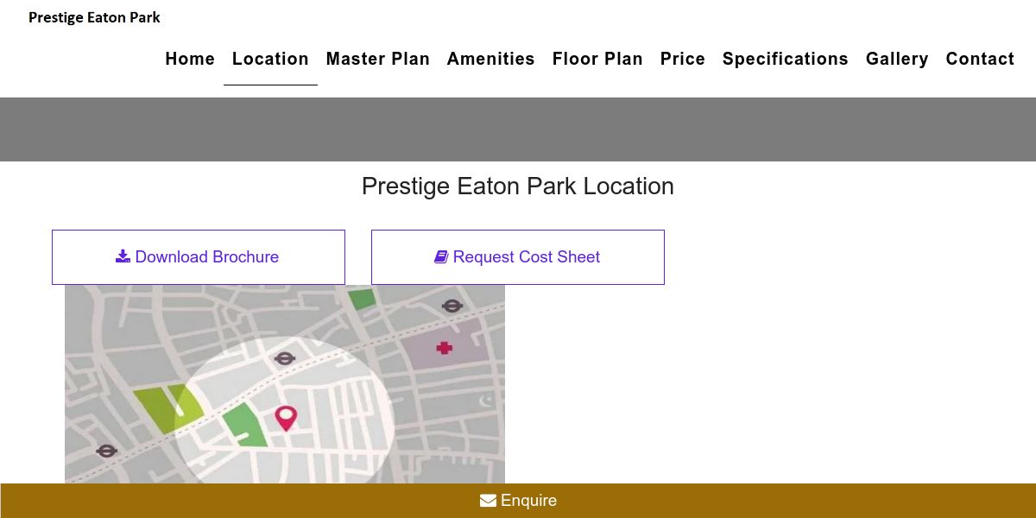Open the location map image

[285, 384]
